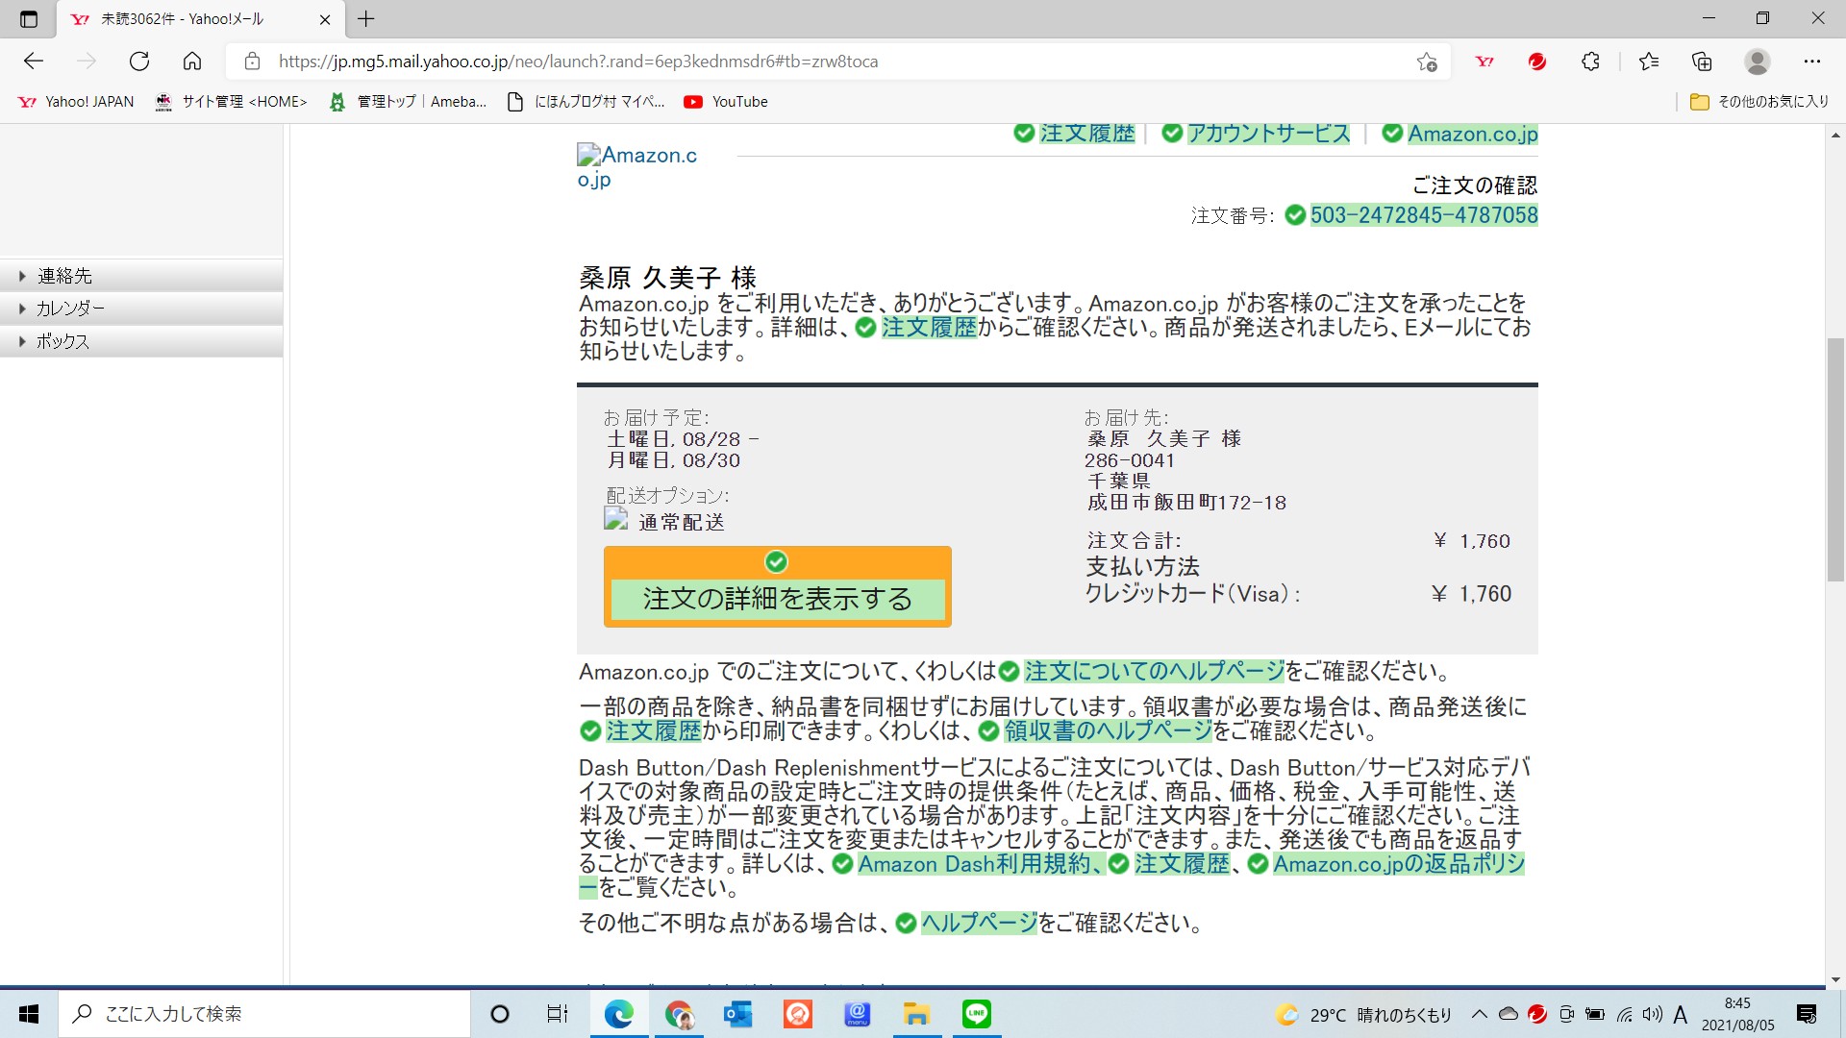Open the browser profile avatar
The image size is (1846, 1038).
click(1758, 62)
